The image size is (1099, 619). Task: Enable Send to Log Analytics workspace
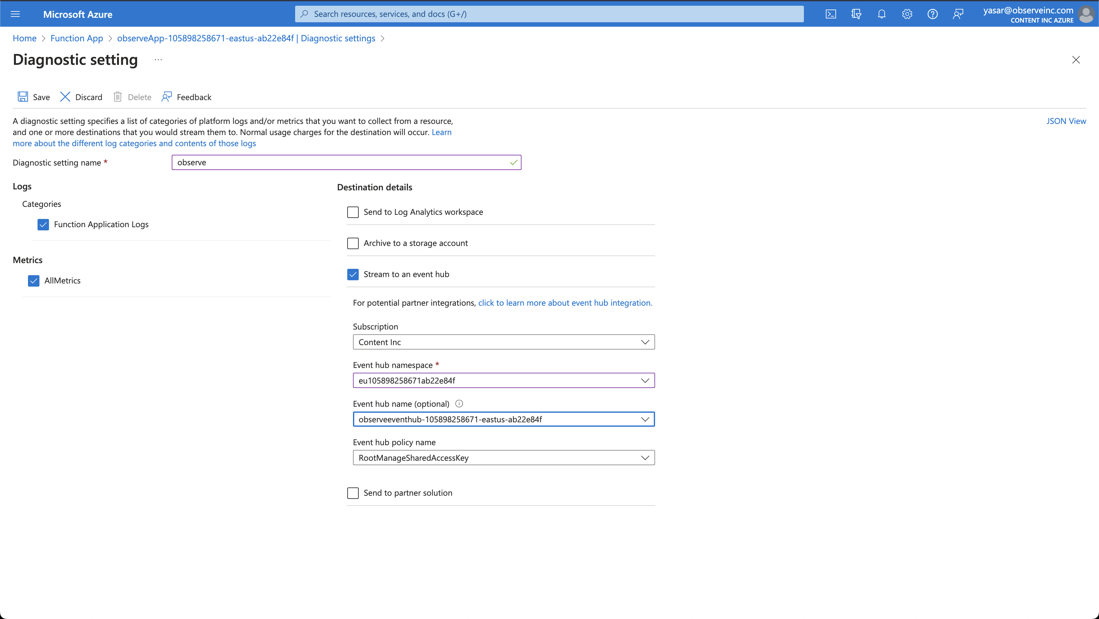(x=353, y=212)
